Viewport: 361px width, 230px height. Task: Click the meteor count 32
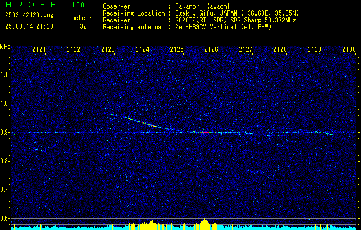point(83,26)
